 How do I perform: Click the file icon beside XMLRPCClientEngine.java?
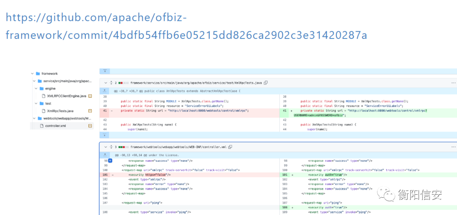click(x=44, y=96)
